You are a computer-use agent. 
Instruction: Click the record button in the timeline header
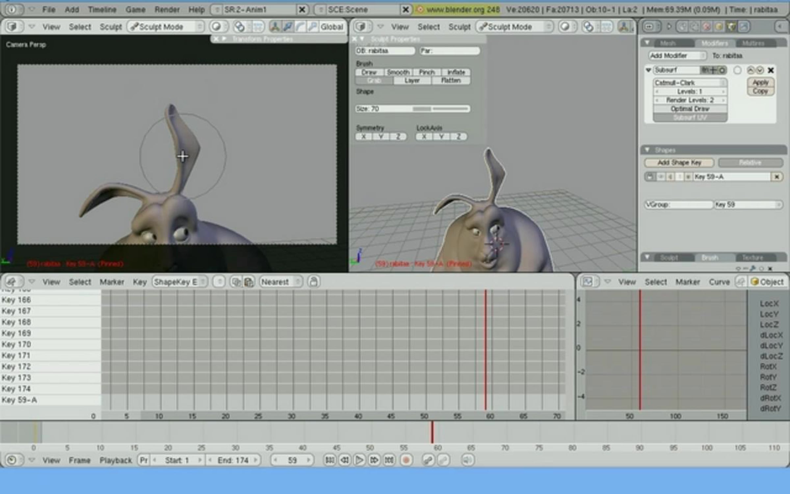point(406,460)
